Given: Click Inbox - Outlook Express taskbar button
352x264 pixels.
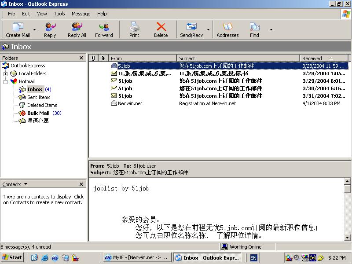Looking at the screenshot, I should coord(207,257).
